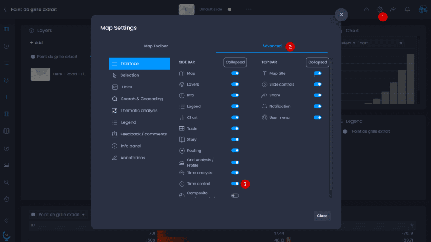431x242 pixels.
Task: Toggle the Info side bar switch
Action: [235, 95]
